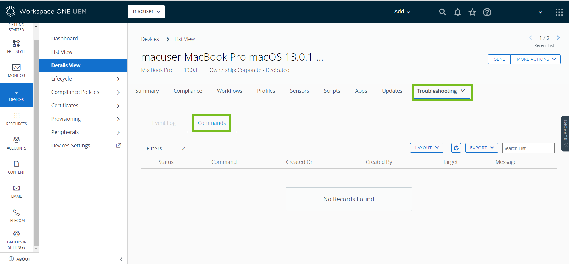Open the Telecom section
The image size is (569, 264).
[x=16, y=216]
